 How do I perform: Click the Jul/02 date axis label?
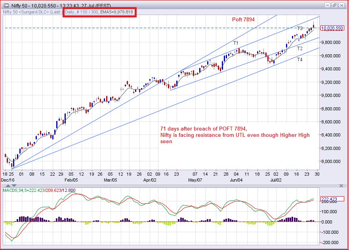point(276,180)
